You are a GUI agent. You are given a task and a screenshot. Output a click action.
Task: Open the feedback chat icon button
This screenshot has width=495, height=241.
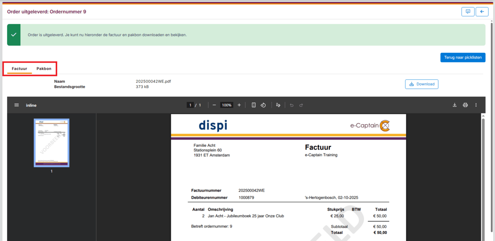coord(467,12)
